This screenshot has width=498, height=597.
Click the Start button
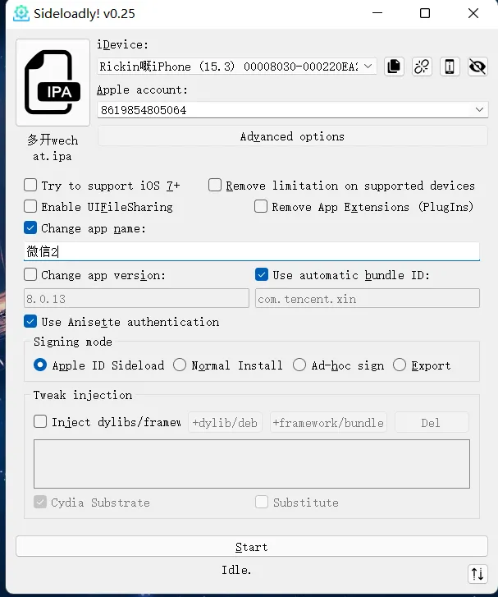point(252,547)
